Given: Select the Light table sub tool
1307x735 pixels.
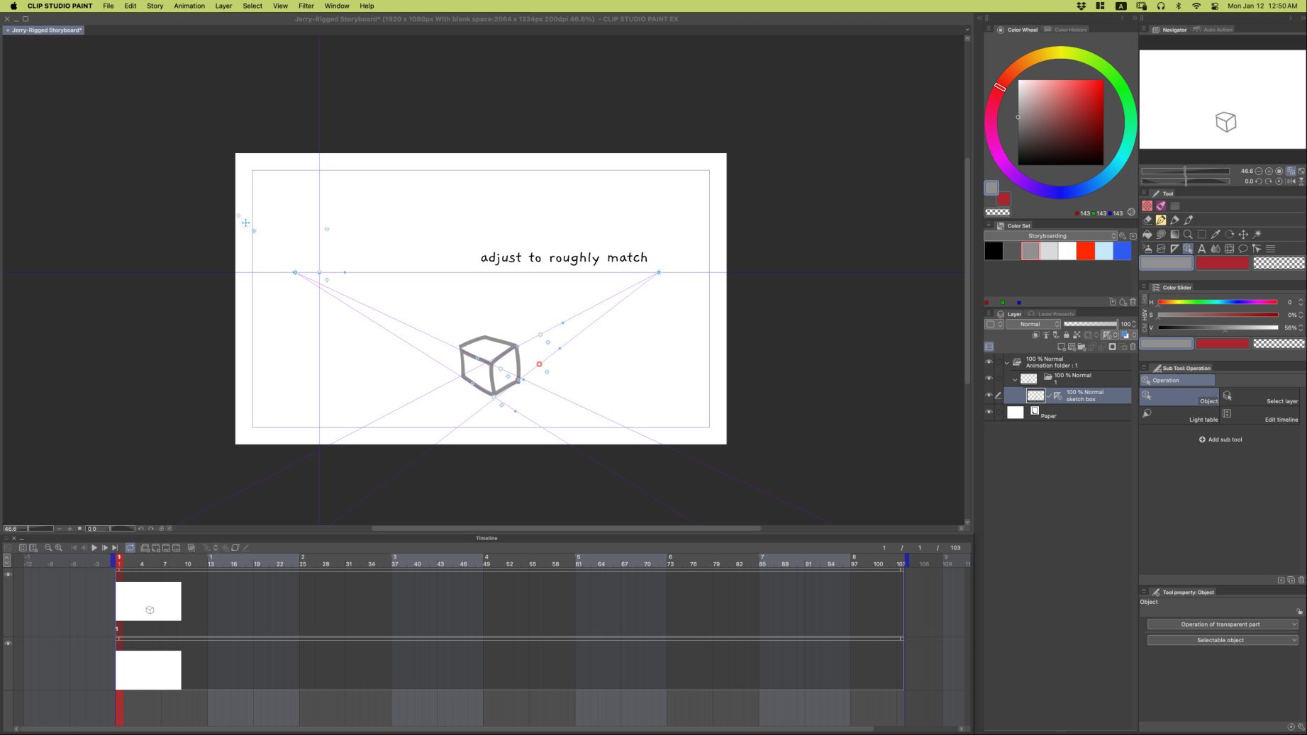Looking at the screenshot, I should pyautogui.click(x=1179, y=415).
